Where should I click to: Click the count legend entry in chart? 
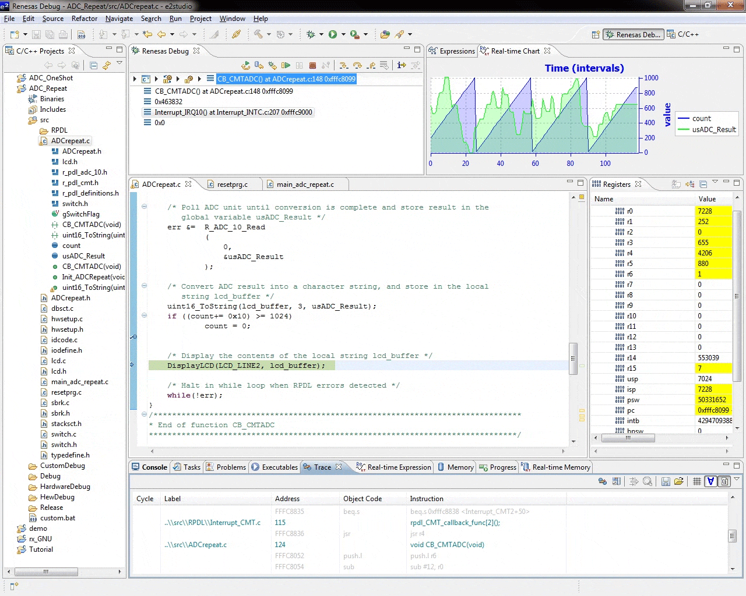pos(694,119)
